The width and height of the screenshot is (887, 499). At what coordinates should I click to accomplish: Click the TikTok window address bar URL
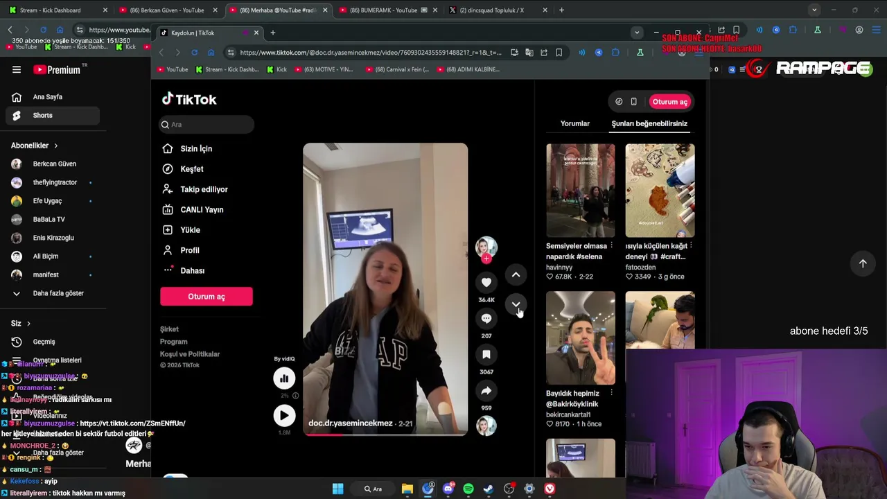click(x=370, y=53)
